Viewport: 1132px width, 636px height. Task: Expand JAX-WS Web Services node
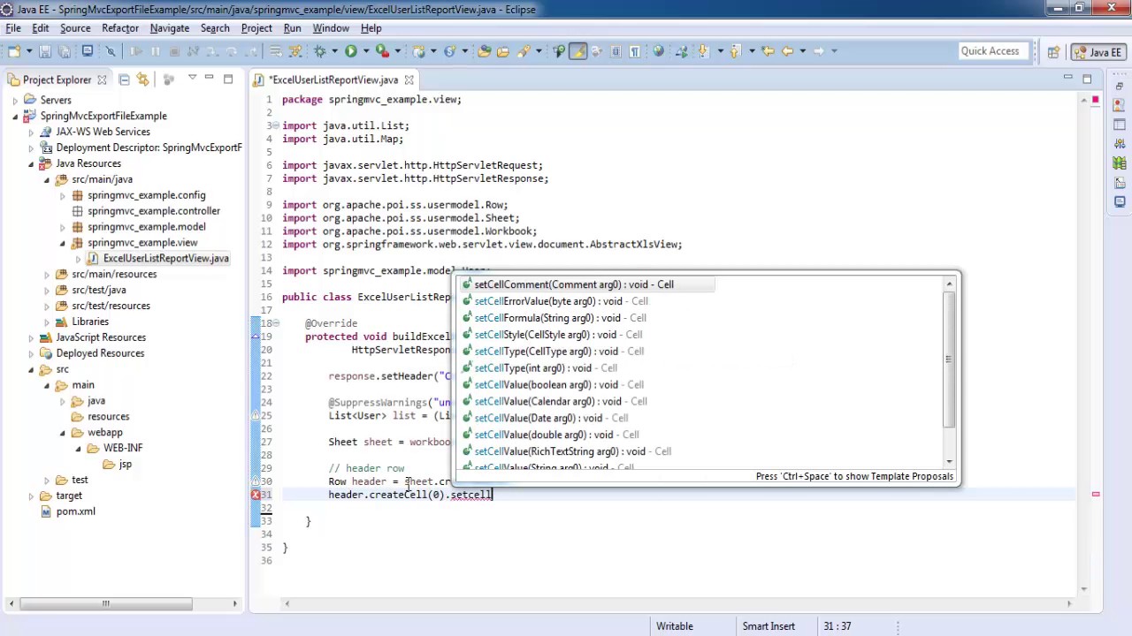pos(31,132)
